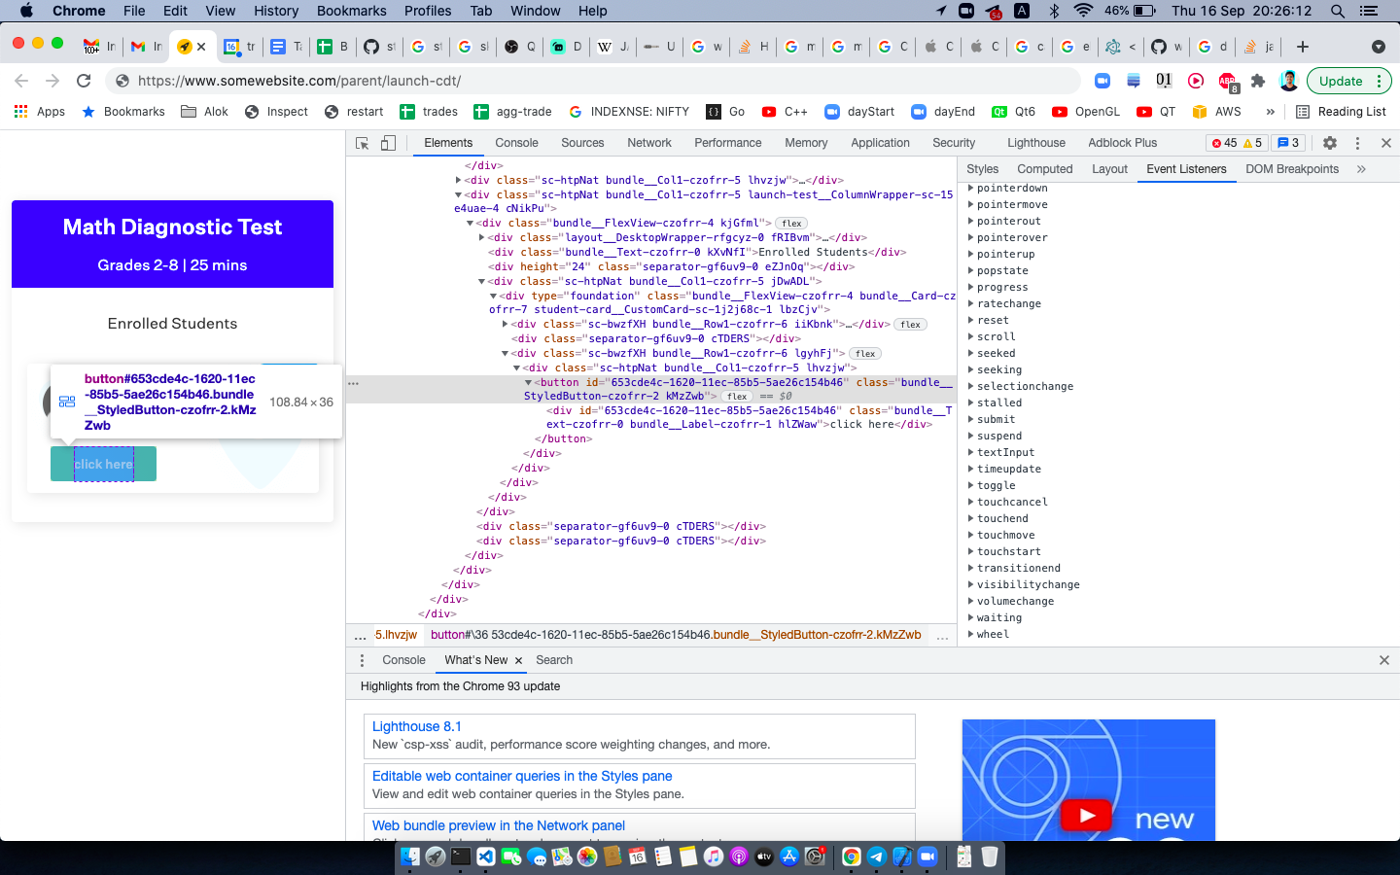Play the YouTube video thumbnail in What's New

(1087, 816)
